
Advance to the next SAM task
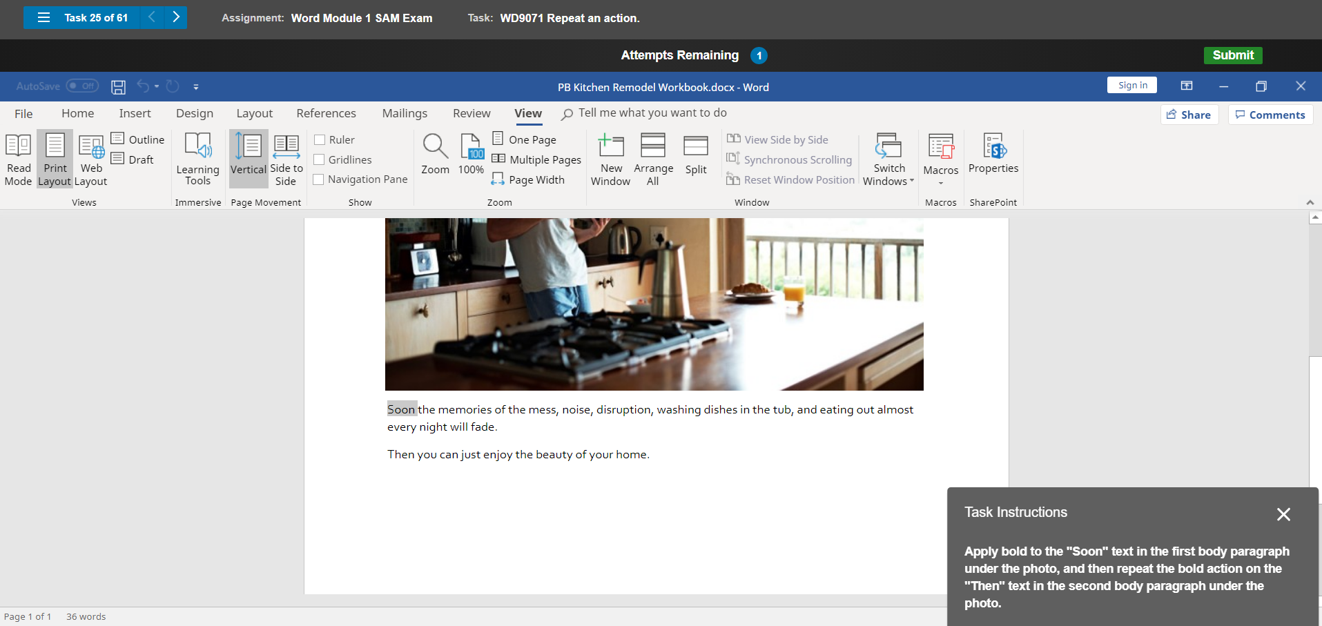(x=176, y=17)
